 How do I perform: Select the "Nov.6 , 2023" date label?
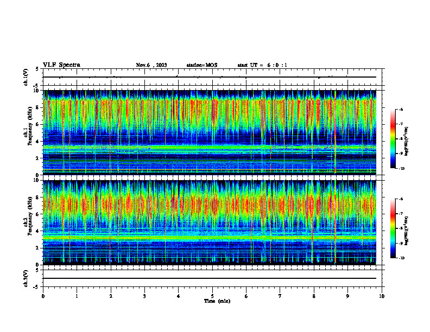click(x=151, y=65)
